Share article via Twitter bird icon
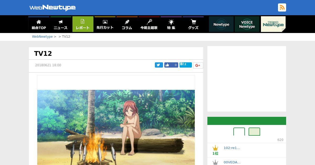The height and width of the screenshot is (165, 315). 159,65
